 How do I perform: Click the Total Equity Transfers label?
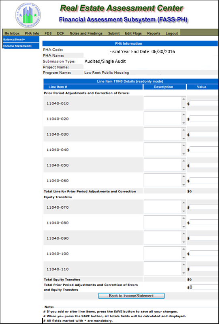point(62,279)
